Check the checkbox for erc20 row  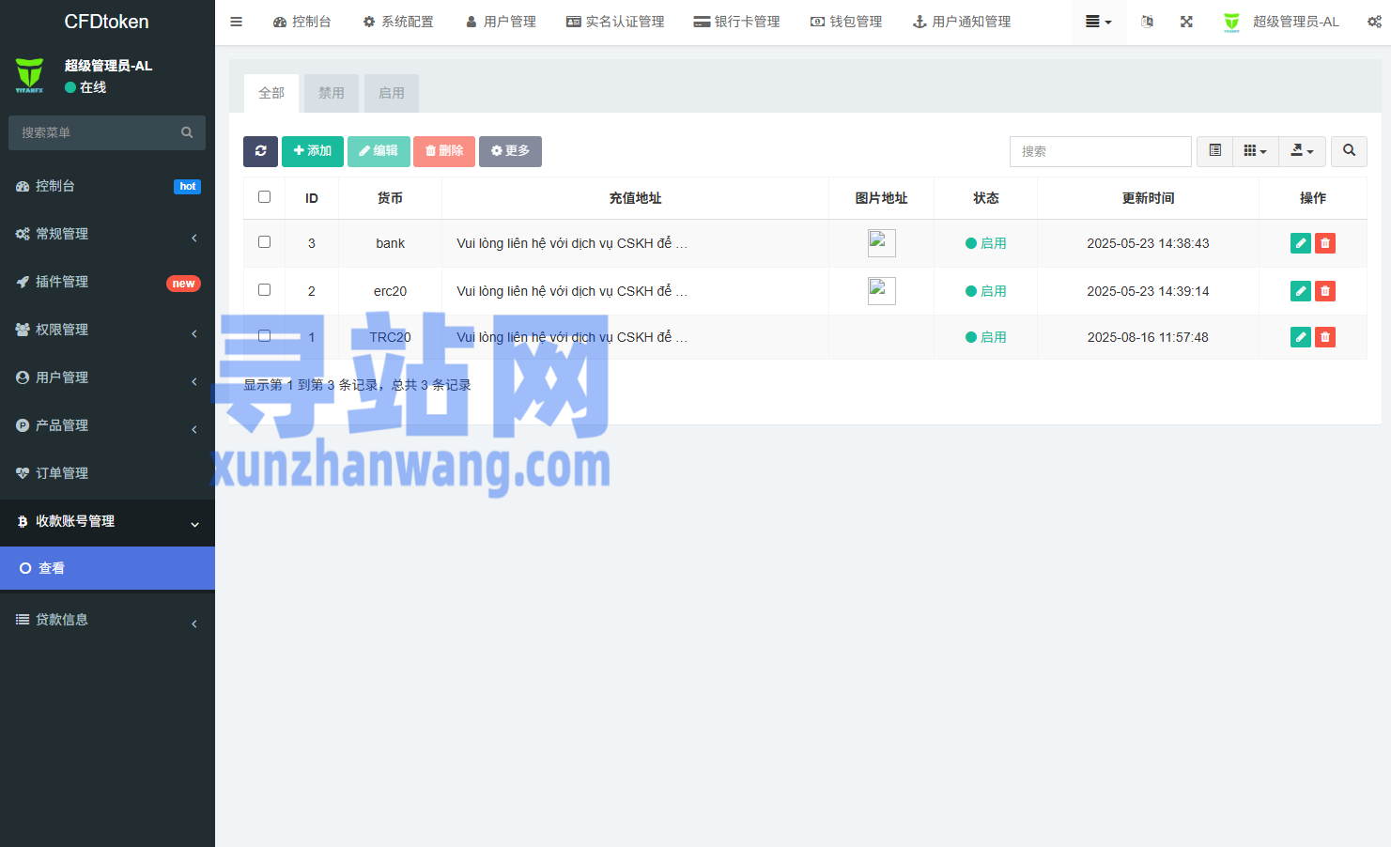click(264, 290)
